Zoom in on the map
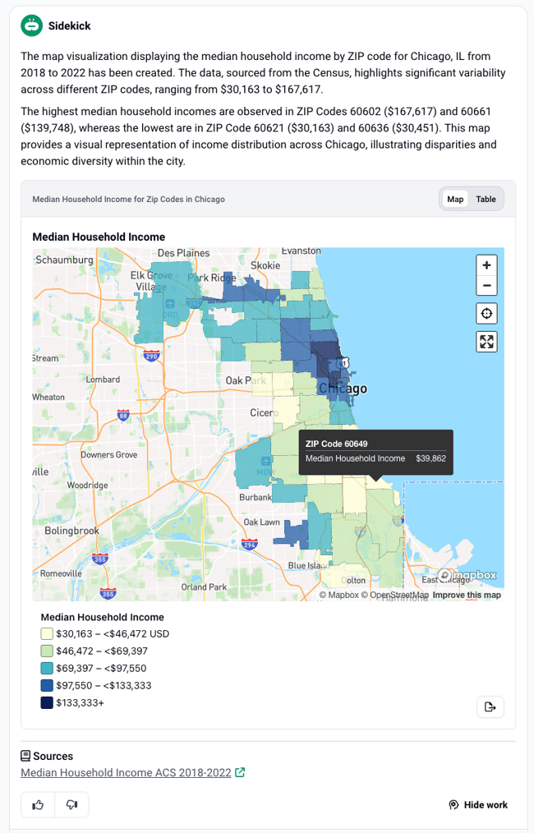 click(x=487, y=265)
